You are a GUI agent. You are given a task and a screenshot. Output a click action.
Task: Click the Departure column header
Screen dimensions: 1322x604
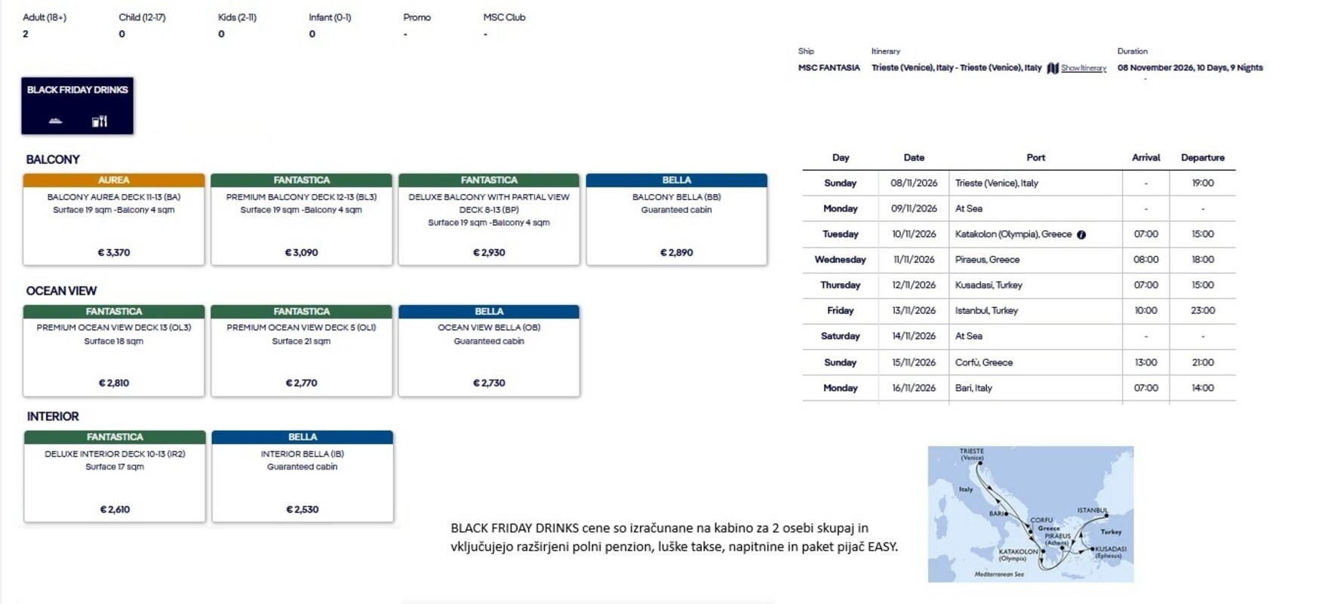[x=1203, y=158]
